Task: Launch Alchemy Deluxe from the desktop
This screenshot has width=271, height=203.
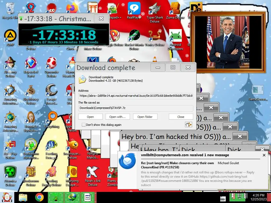Action: point(10,67)
